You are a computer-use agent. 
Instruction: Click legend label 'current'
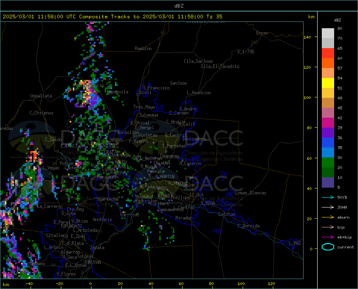pos(346,247)
